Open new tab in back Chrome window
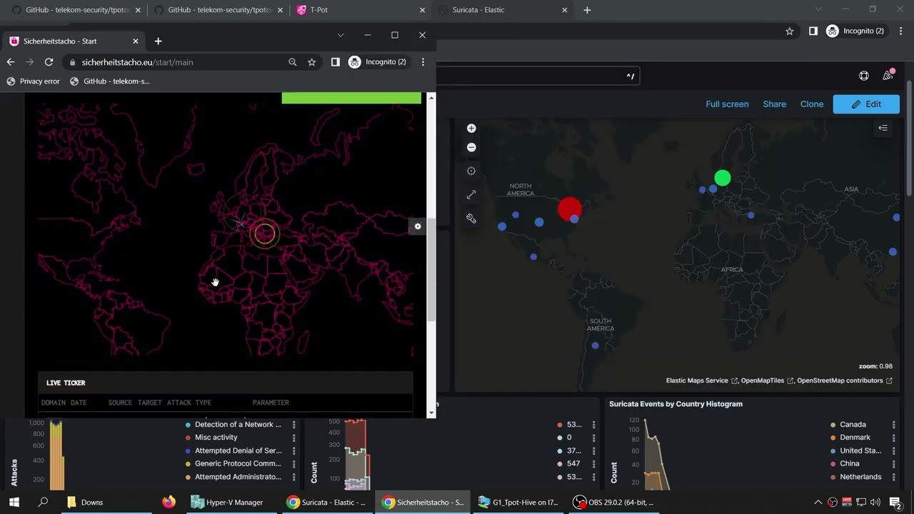 (587, 10)
